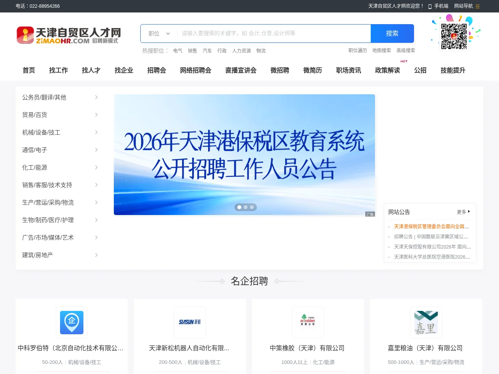
Task: Open announcement 天津港保税区管理委员会面向全国
Action: [x=432, y=227]
